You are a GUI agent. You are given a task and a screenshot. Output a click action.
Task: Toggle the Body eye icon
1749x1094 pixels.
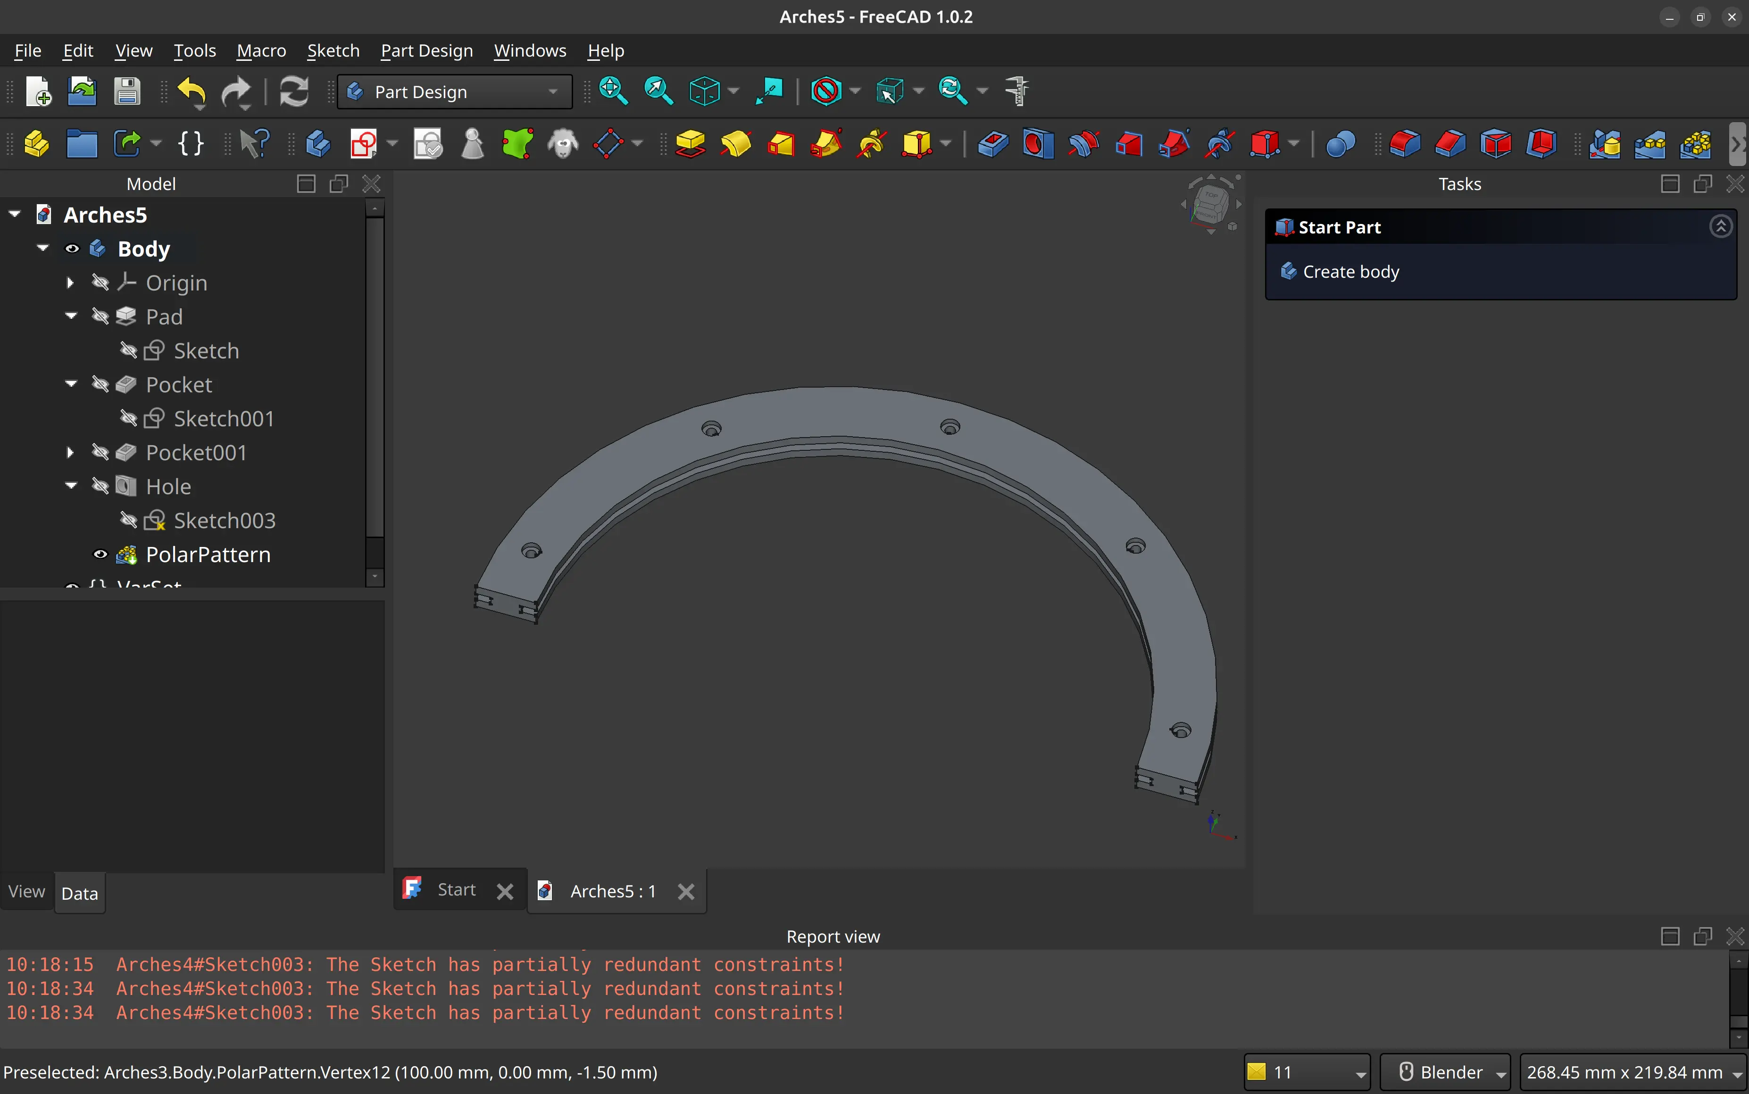(72, 249)
